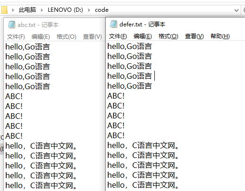The width and height of the screenshot is (245, 191).
Task: Open 格式(O) menu in defer.txt window
Action: [x=168, y=36]
